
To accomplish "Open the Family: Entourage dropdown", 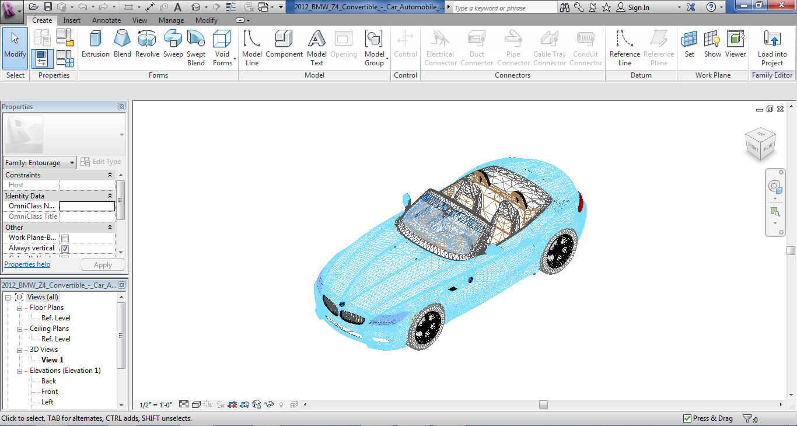I will (40, 163).
